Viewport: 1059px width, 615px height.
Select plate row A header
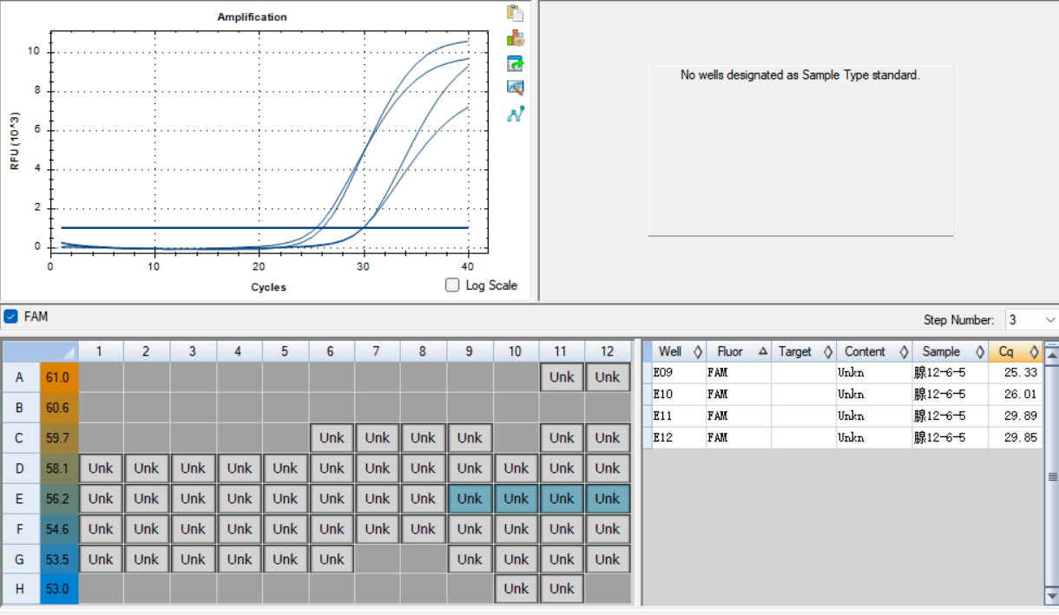19,377
